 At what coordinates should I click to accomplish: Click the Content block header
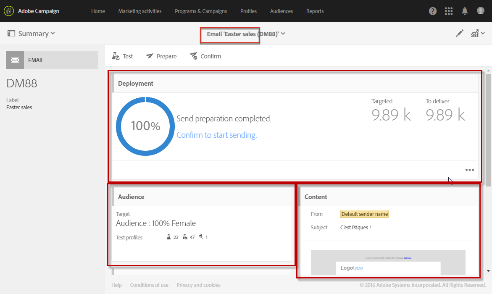pyautogui.click(x=389, y=197)
